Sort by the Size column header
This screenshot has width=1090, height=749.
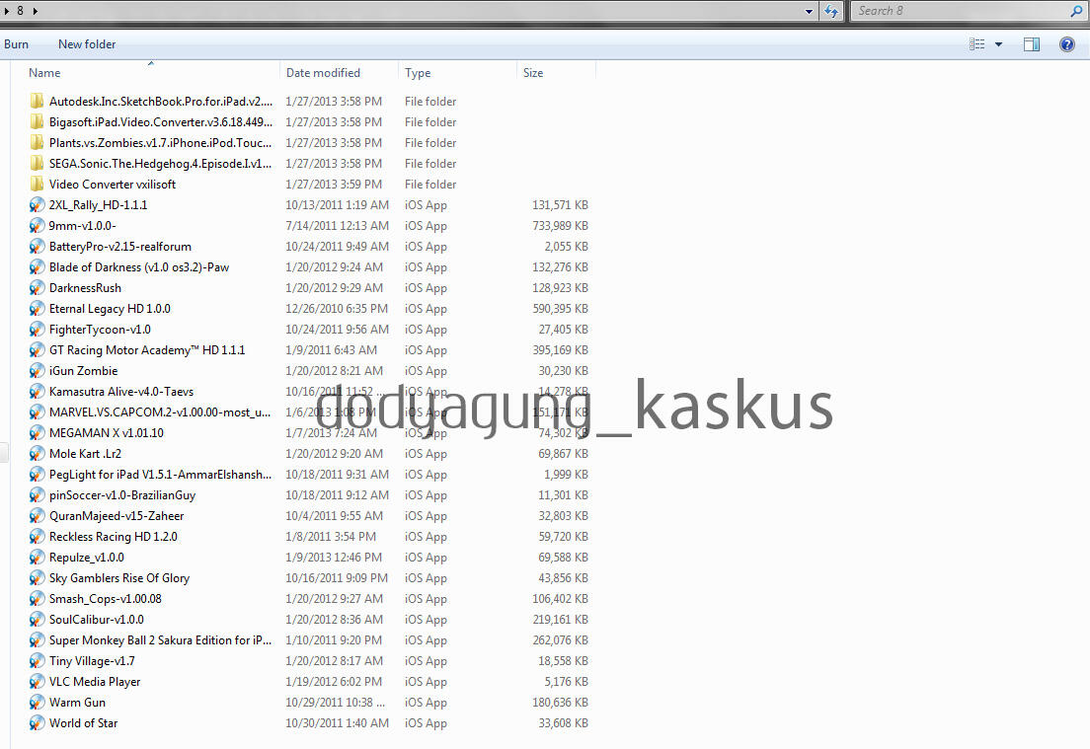click(x=533, y=73)
